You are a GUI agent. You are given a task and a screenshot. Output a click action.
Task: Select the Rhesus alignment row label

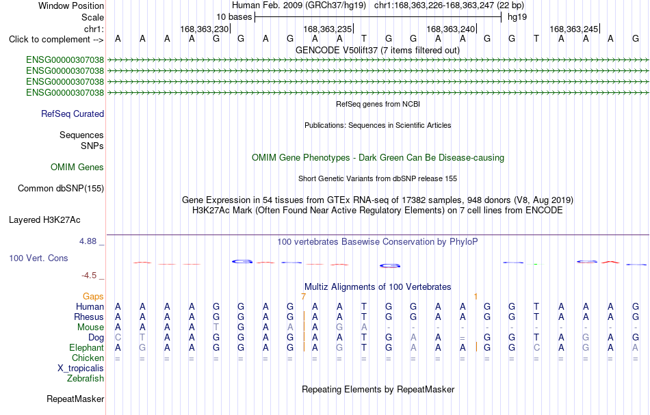89,317
